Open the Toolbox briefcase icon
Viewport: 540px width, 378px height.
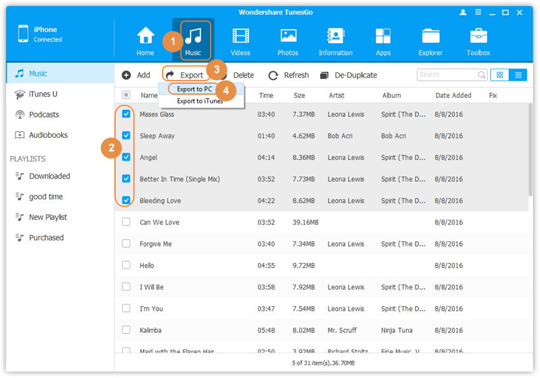click(478, 37)
